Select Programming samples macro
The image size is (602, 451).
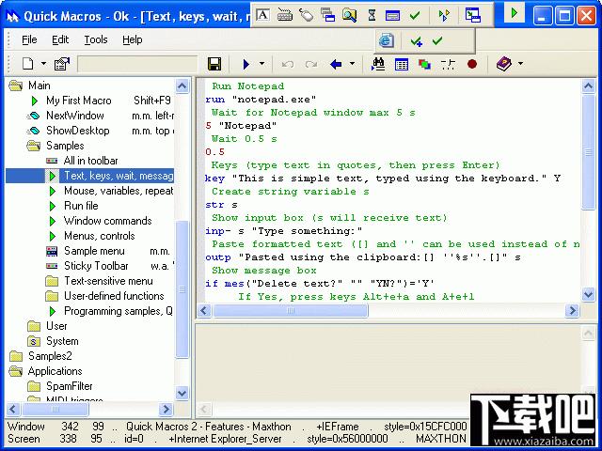tap(119, 311)
